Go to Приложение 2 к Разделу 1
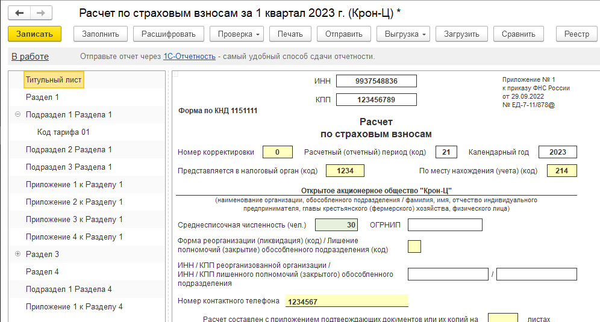The width and height of the screenshot is (600, 322). tap(74, 202)
